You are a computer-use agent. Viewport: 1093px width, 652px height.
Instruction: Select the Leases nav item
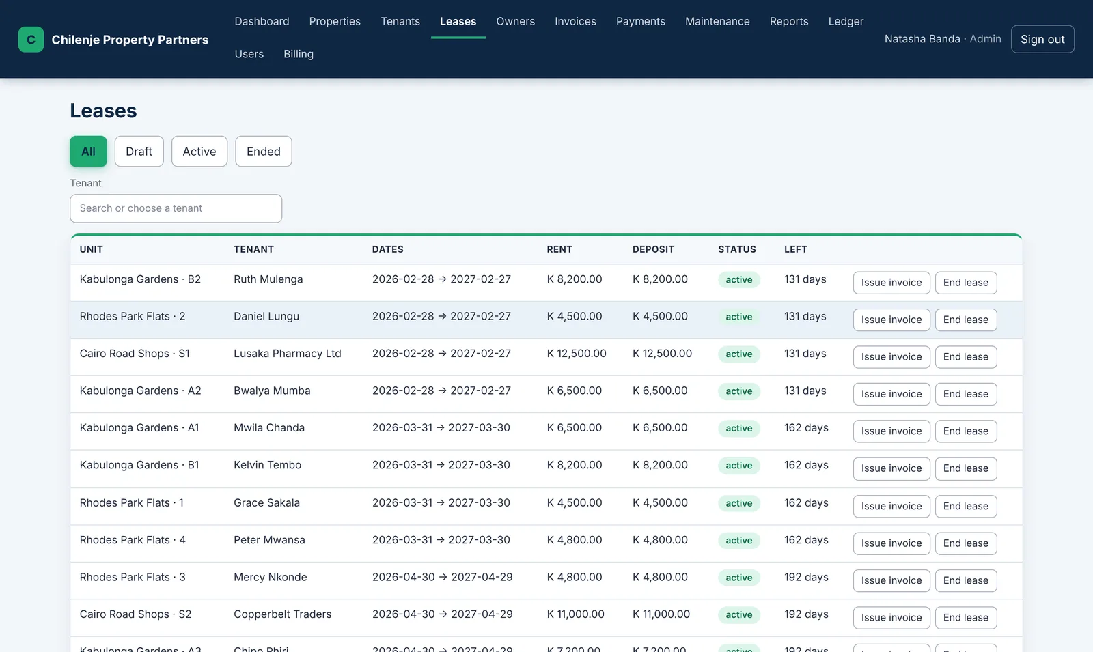point(458,21)
